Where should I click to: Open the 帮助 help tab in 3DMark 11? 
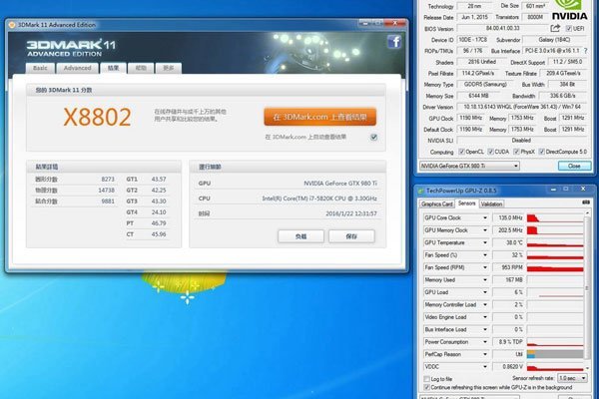coord(141,68)
